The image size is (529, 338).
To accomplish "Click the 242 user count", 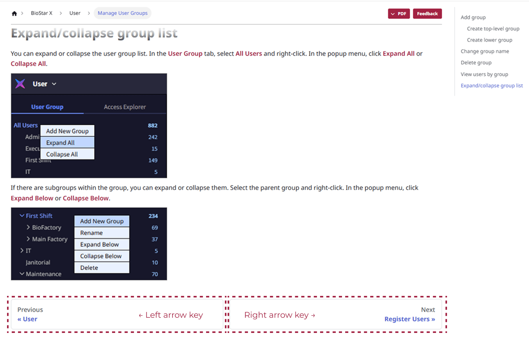I will (153, 137).
